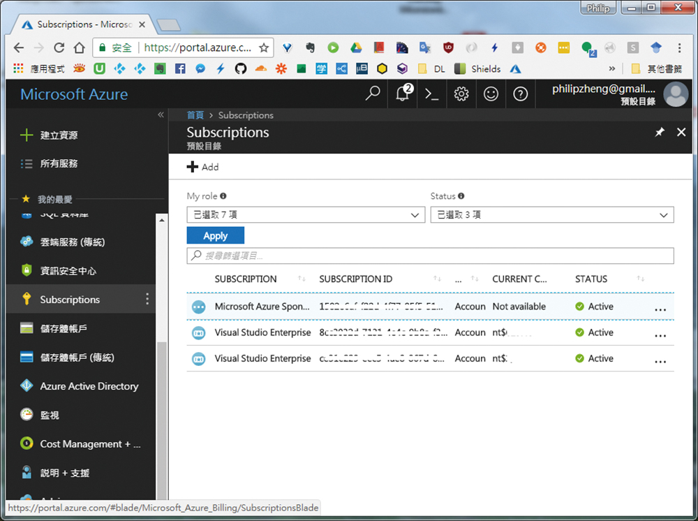Open the GitHub bookmark icon
Image resolution: width=698 pixels, height=521 pixels.
[240, 68]
